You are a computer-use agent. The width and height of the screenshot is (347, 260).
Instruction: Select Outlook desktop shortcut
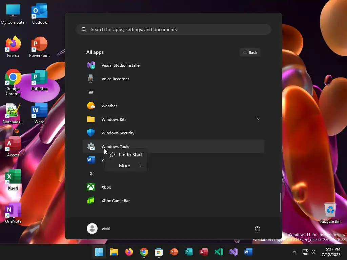tap(39, 14)
